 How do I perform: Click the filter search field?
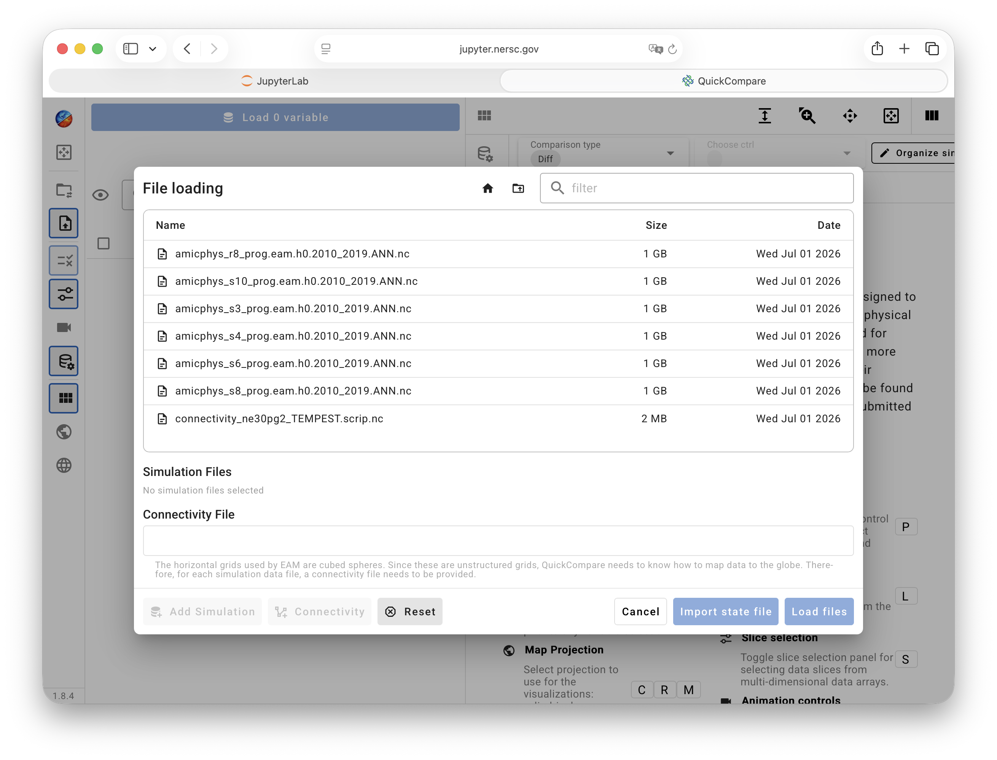(x=696, y=188)
